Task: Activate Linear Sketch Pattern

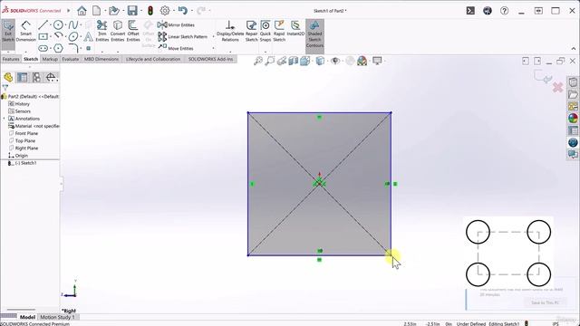Action: point(183,36)
